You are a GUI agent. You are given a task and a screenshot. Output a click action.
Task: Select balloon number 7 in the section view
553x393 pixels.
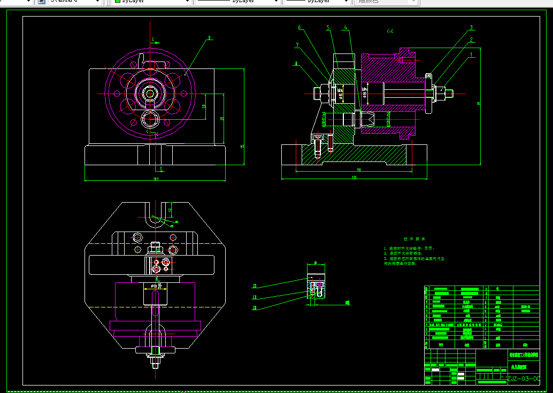click(297, 45)
